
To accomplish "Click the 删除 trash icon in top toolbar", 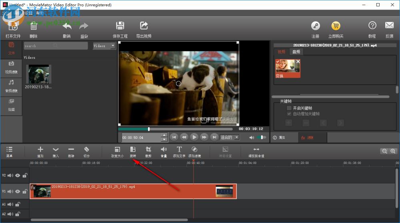I will (34, 26).
